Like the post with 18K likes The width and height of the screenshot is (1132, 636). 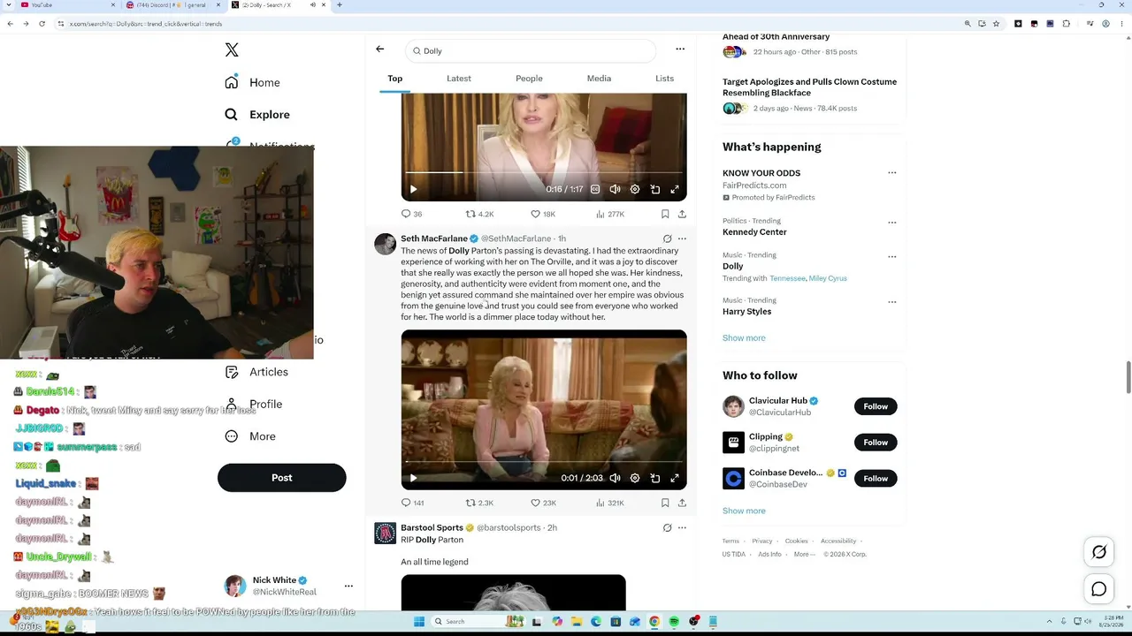542,214
